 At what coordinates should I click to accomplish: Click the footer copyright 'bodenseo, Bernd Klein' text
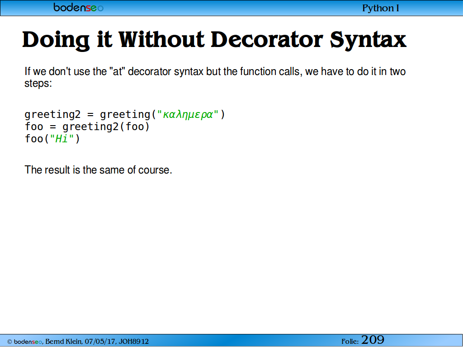(x=78, y=342)
